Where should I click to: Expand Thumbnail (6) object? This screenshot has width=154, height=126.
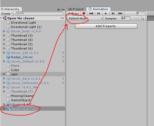pyautogui.click(x=4, y=48)
